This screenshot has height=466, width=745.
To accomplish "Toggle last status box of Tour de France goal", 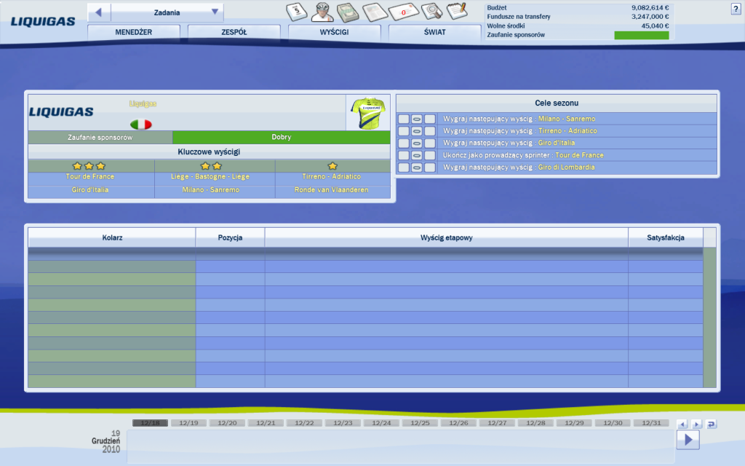I will click(x=430, y=155).
